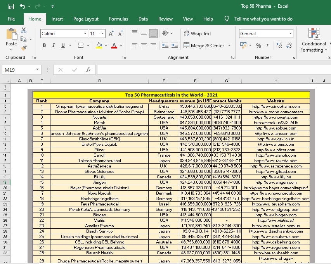Activate the Format Painter brush
The image size is (331, 264).
(24, 48)
